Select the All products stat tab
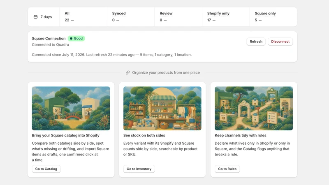This screenshot has width=329, height=185. coord(83,17)
